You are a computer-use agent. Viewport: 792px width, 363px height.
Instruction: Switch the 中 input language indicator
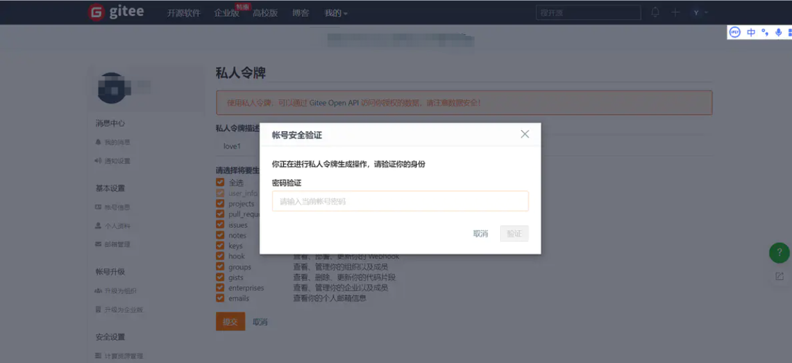click(751, 32)
